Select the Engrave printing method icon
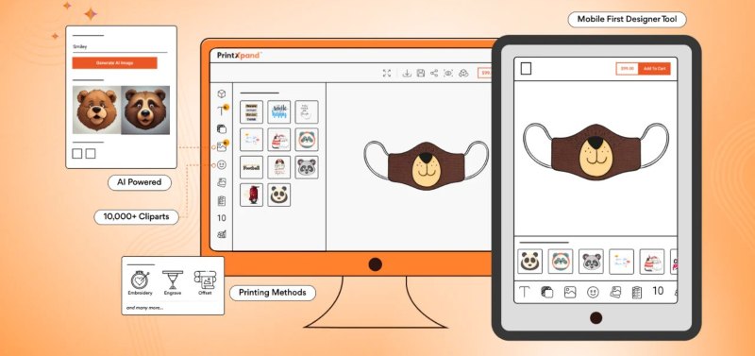 pyautogui.click(x=173, y=280)
